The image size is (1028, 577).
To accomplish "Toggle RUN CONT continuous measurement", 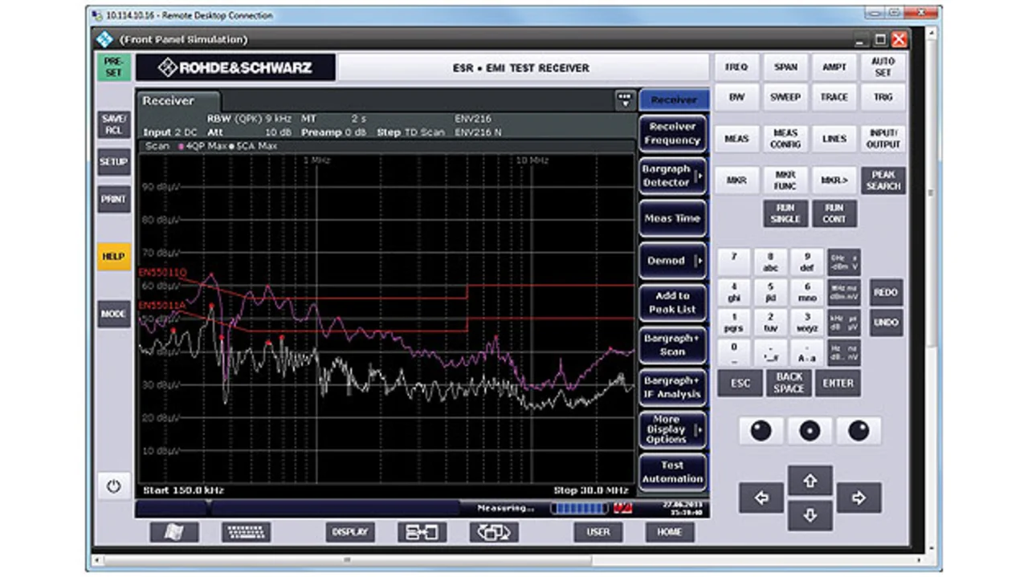I will (834, 213).
